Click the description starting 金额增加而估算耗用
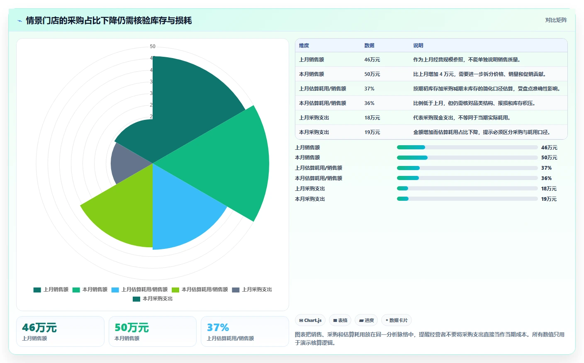The height and width of the screenshot is (363, 584). (x=482, y=132)
